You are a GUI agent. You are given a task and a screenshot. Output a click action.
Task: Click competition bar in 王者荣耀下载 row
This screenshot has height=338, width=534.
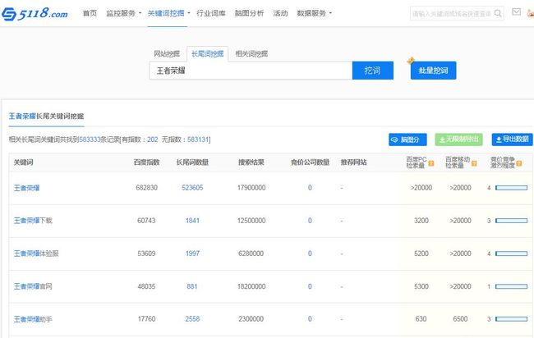tap(511, 221)
